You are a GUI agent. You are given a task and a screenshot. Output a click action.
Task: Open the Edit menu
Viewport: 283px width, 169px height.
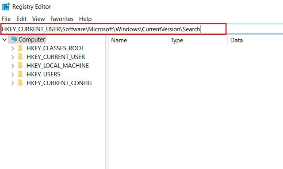[x=21, y=19]
